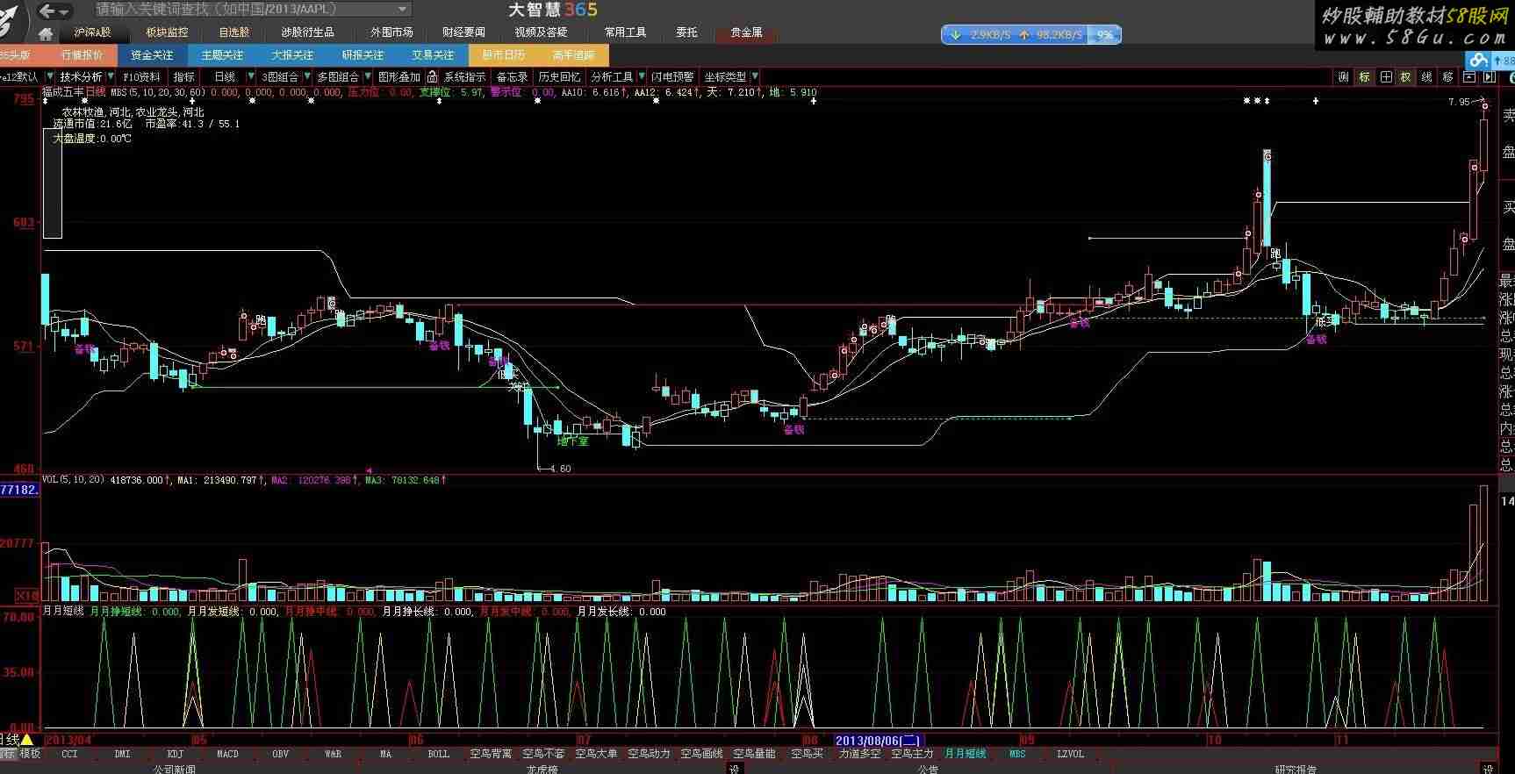Switch to the 股市日历 tab

(x=503, y=54)
